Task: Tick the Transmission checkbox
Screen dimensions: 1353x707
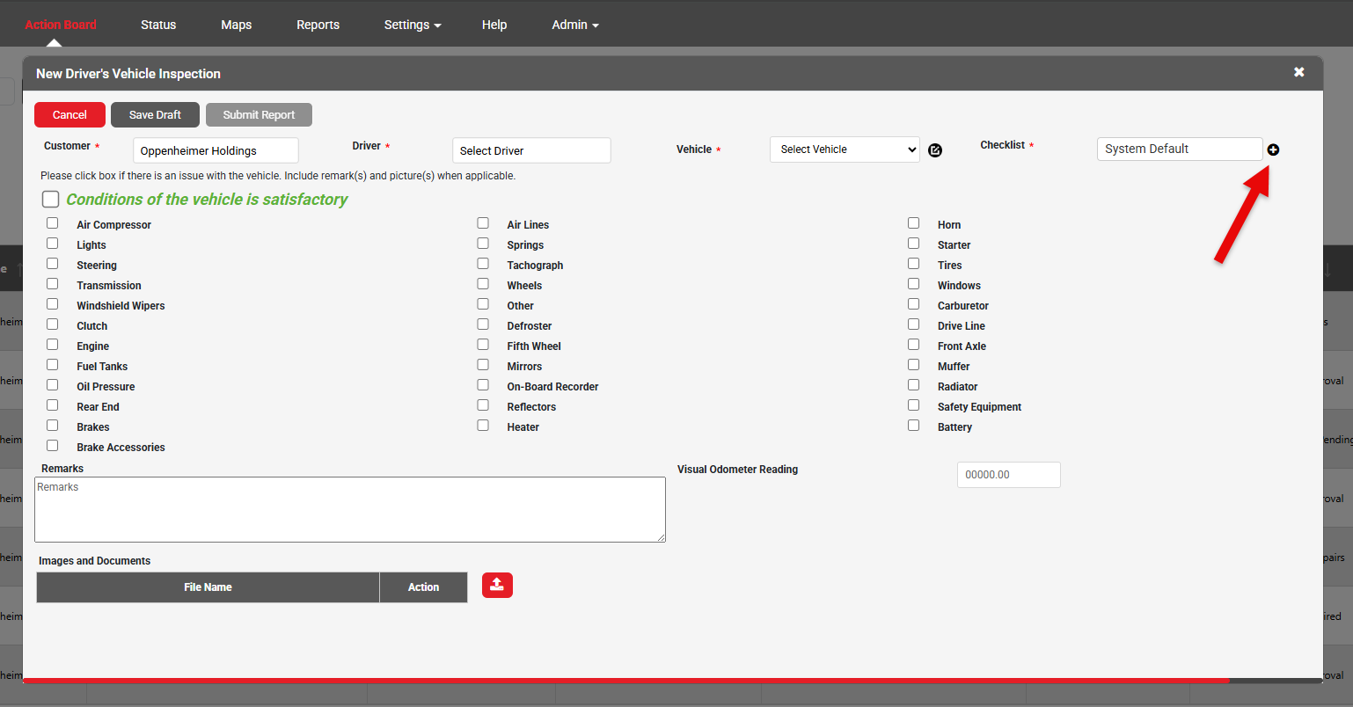Action: (x=53, y=284)
